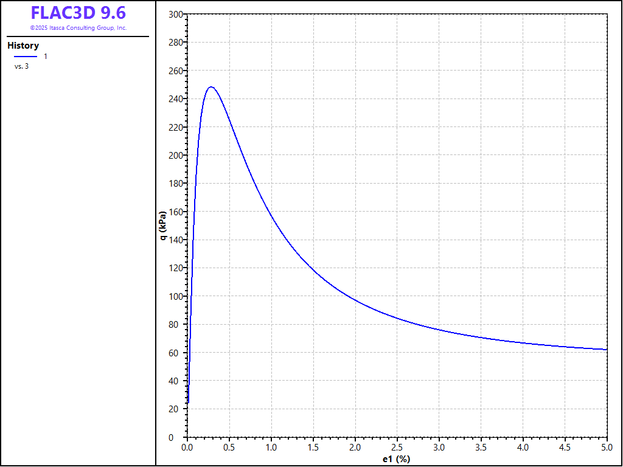
Task: Click the 300 label on the y-axis
Action: pyautogui.click(x=175, y=14)
